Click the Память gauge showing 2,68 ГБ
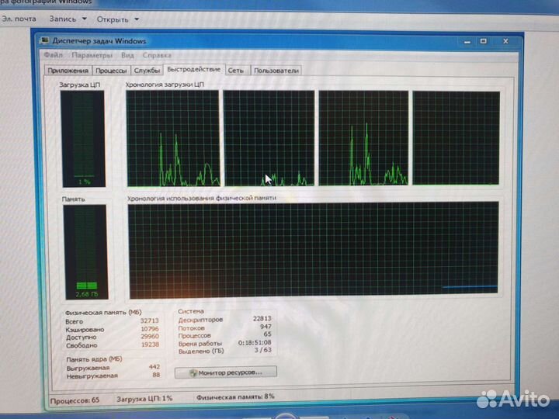 [x=85, y=252]
